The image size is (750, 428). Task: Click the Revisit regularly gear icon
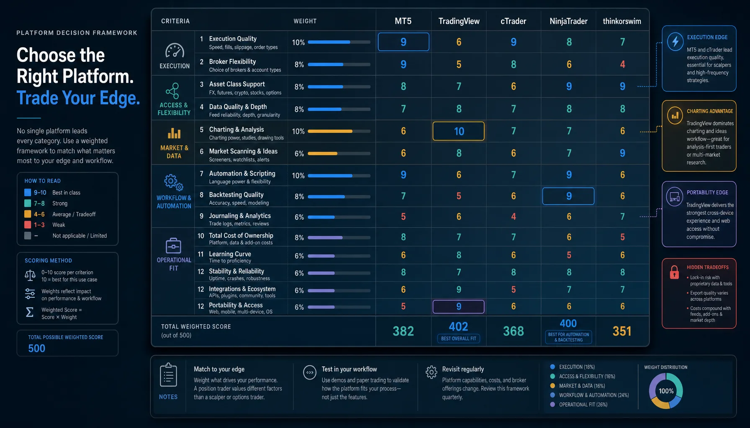coord(431,372)
